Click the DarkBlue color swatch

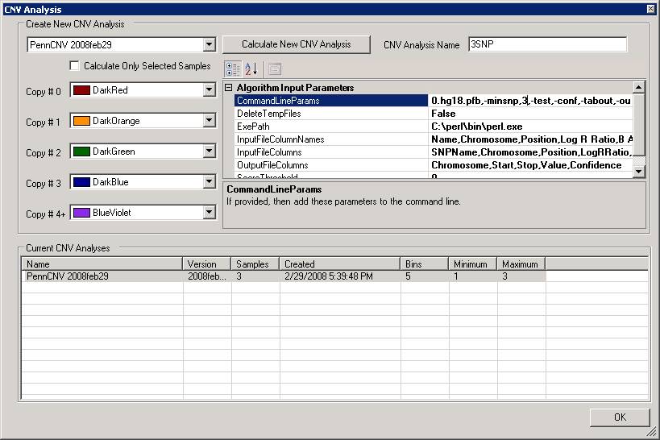tap(81, 182)
